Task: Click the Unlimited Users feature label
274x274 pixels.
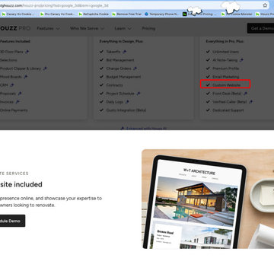Action: click(225, 52)
